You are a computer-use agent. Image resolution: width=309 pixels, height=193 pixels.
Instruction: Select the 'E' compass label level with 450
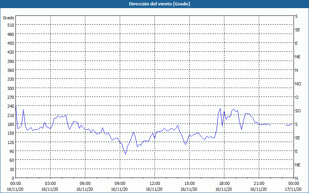tap(296, 43)
